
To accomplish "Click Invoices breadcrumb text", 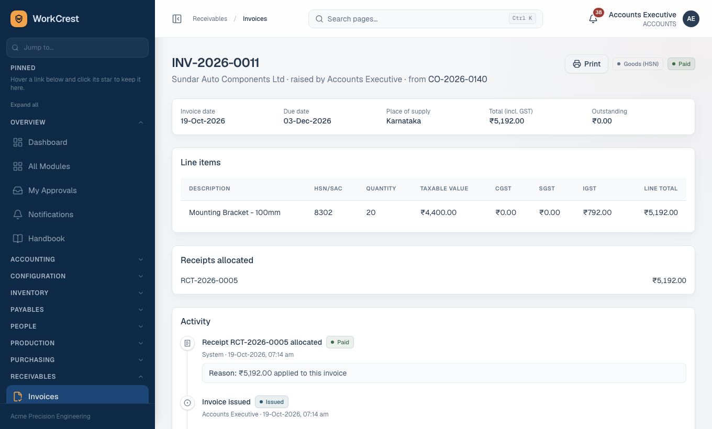I will click(x=255, y=19).
